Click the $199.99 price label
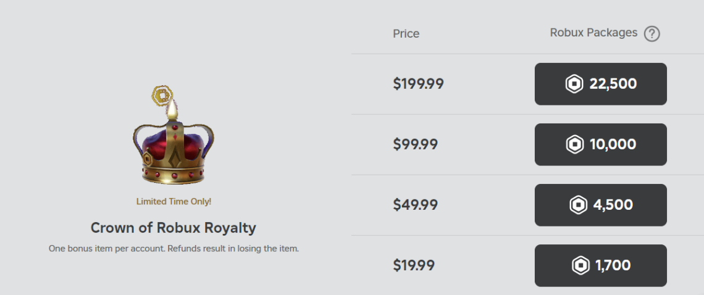The height and width of the screenshot is (295, 704). click(418, 84)
